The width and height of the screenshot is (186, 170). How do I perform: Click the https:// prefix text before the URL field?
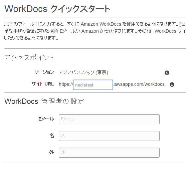tap(66, 84)
